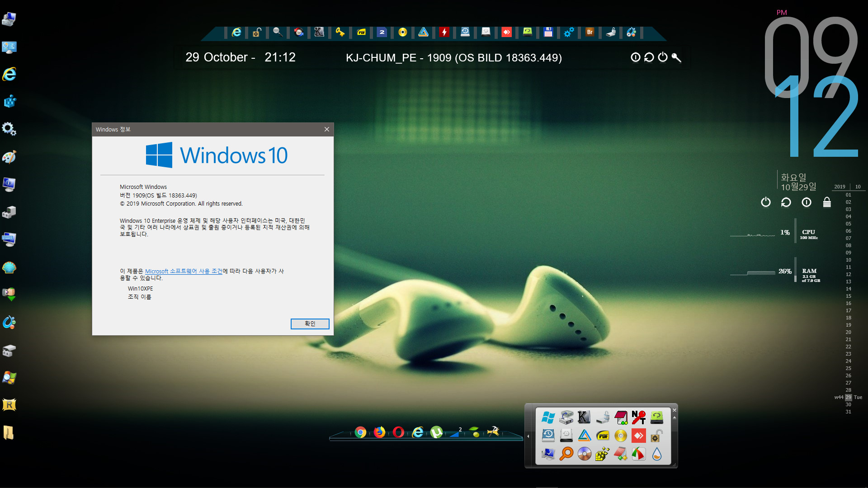
Task: Click the power button in right widget
Action: [766, 202]
